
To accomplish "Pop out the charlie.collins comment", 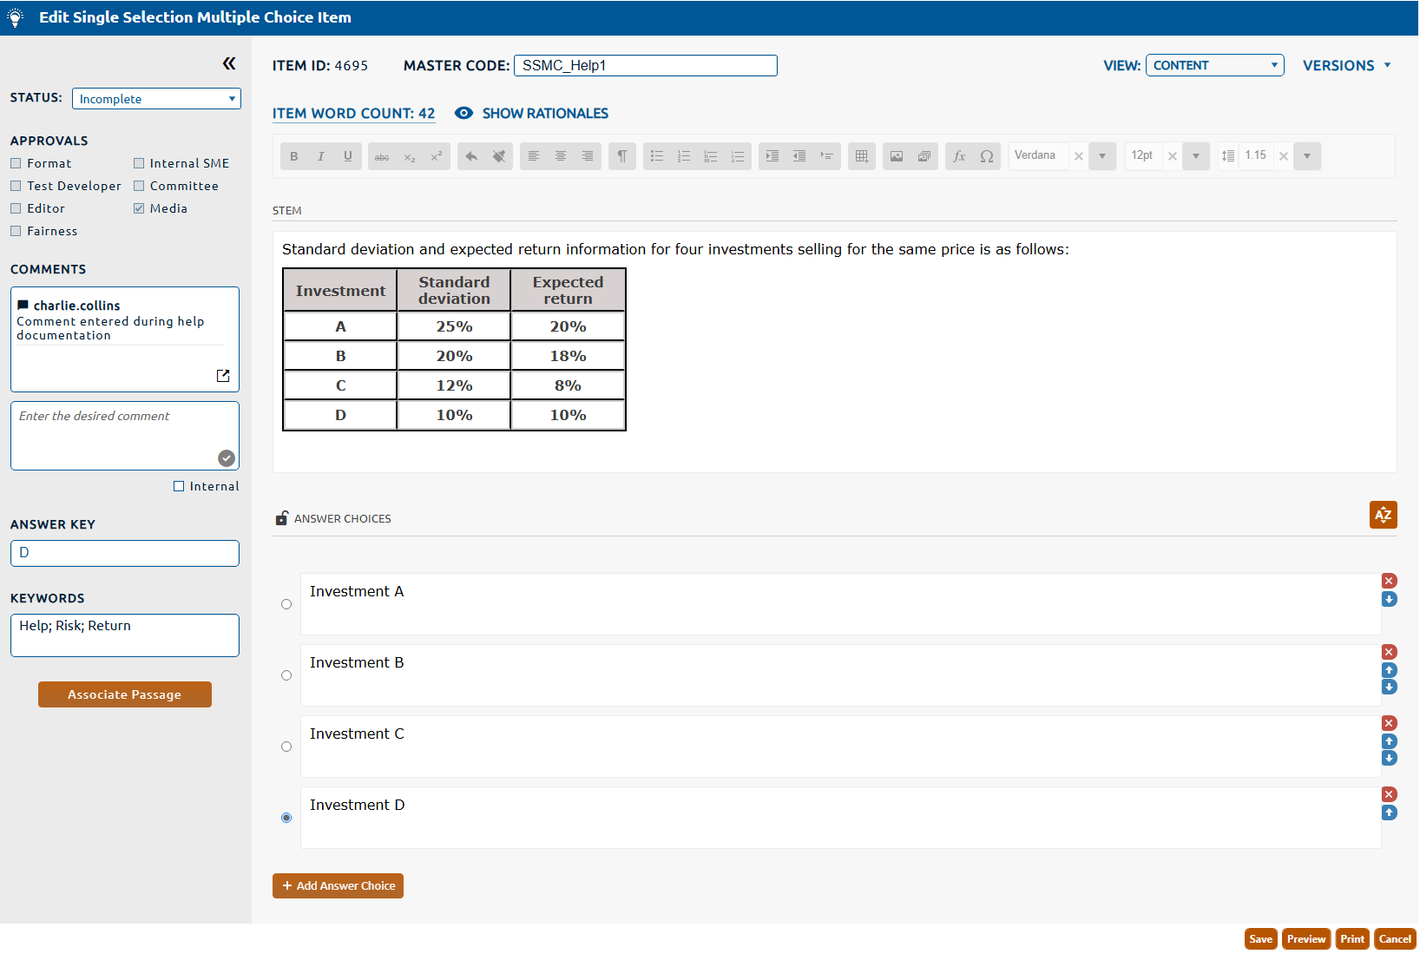I will (x=223, y=376).
